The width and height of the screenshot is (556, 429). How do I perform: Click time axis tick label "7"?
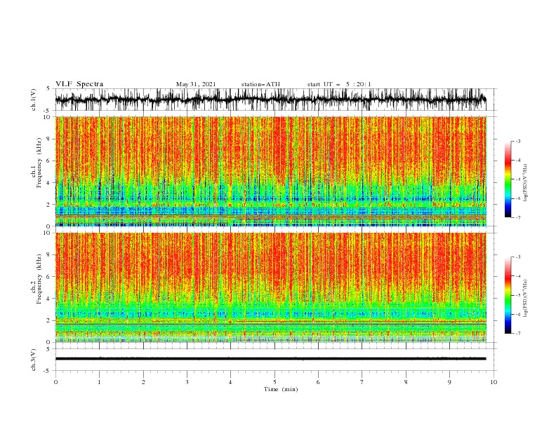[x=362, y=382]
